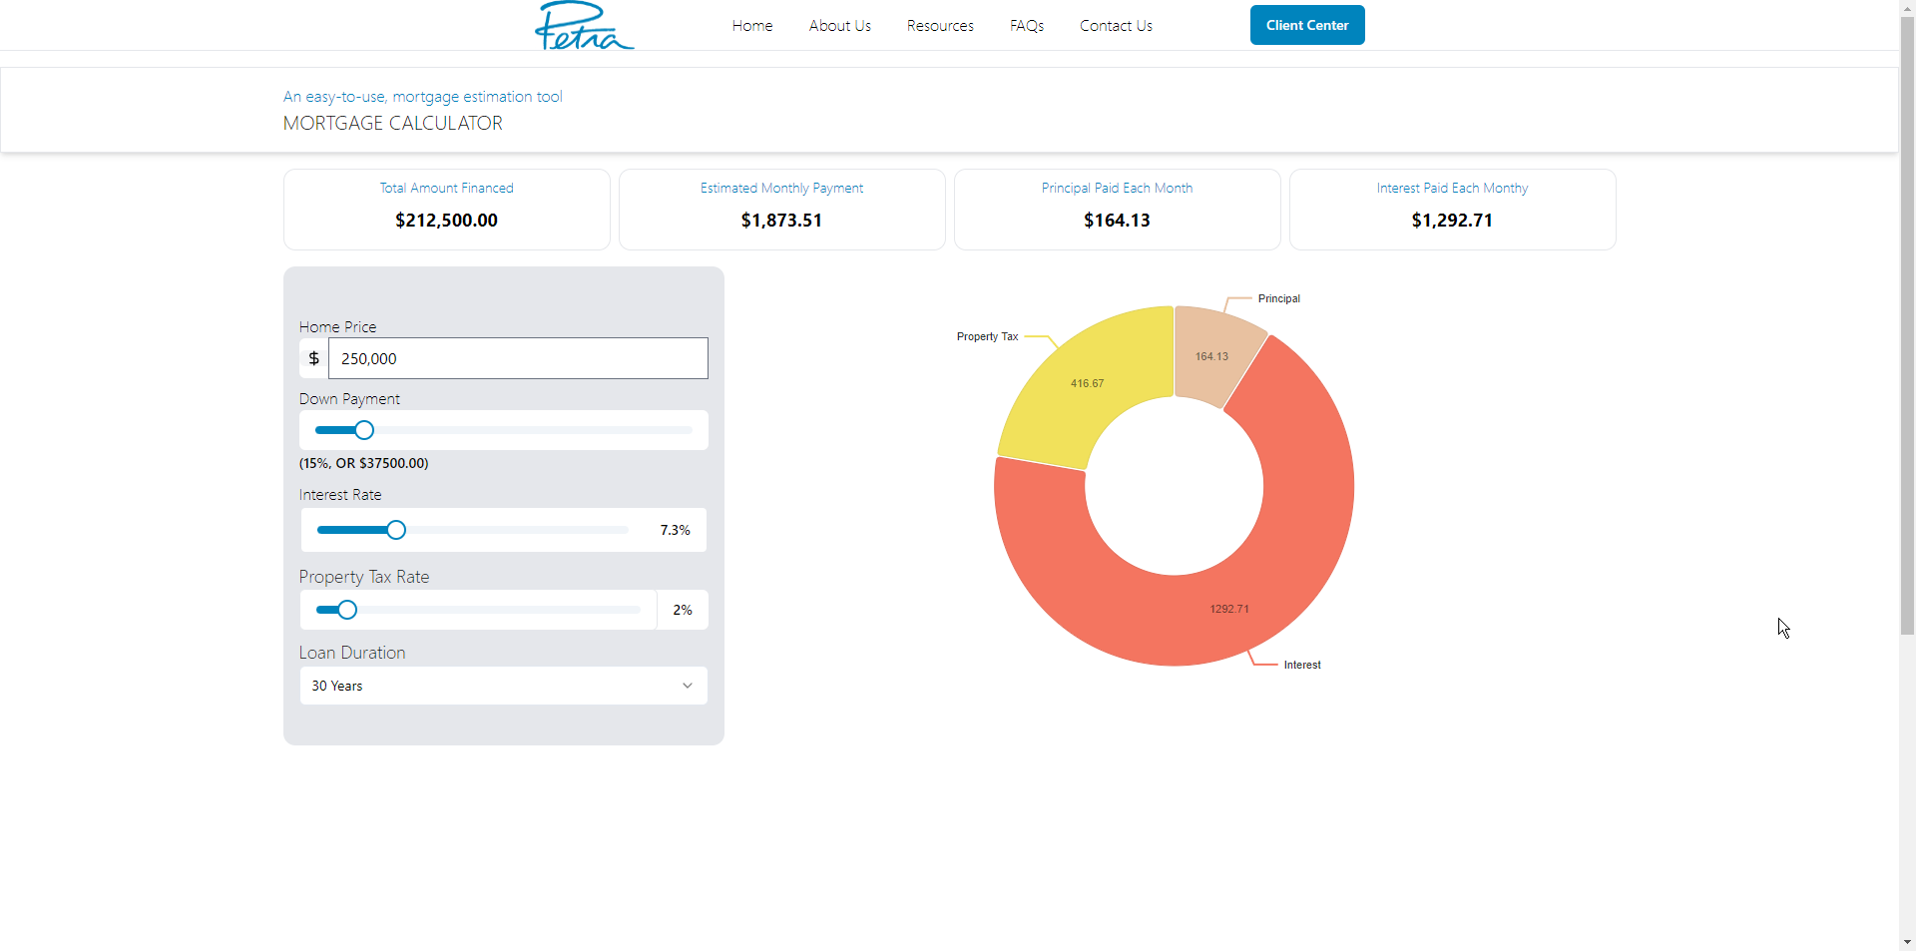Open the Loan Duration dropdown
Screen dimensions: 1916x951
[504, 686]
